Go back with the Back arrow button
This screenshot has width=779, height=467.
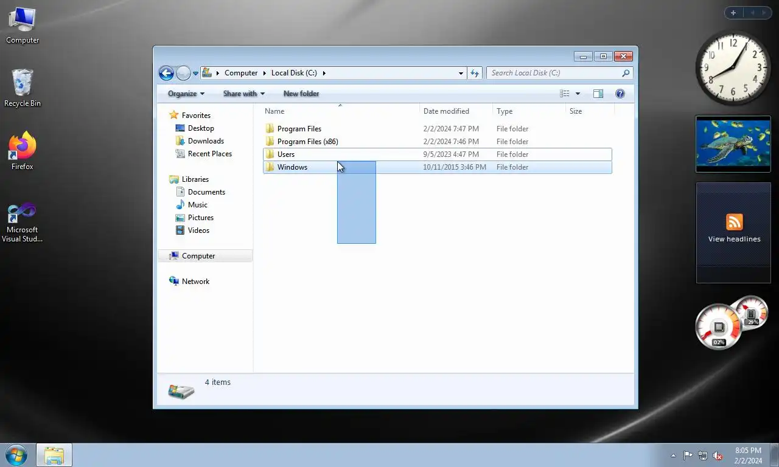(x=166, y=73)
